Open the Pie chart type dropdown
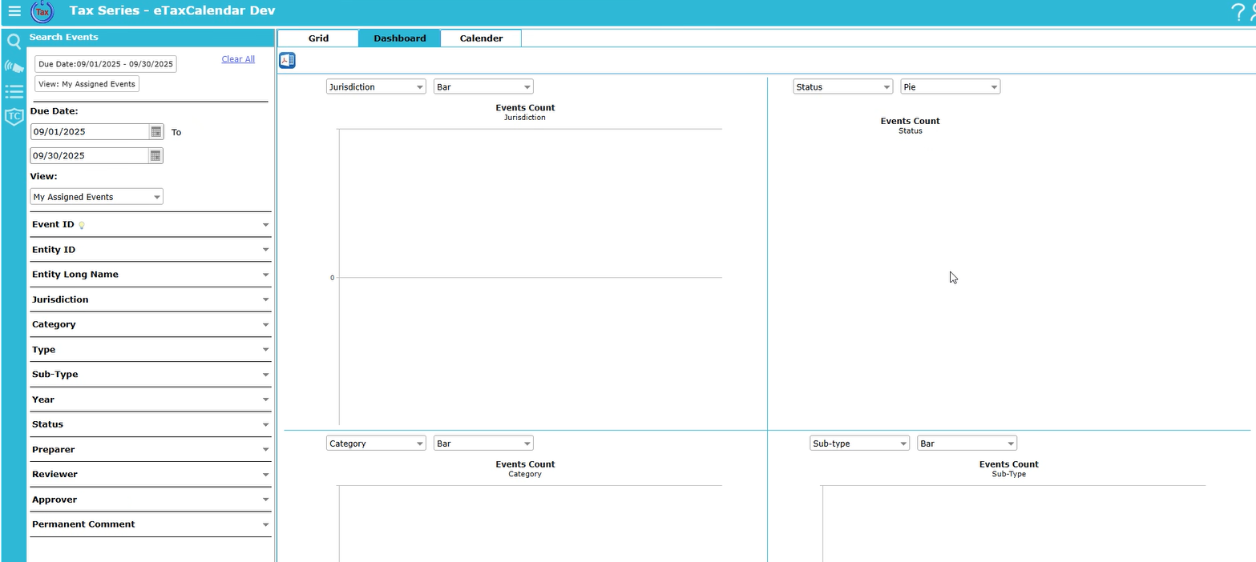Screen dimensions: 1256x562 (x=950, y=86)
